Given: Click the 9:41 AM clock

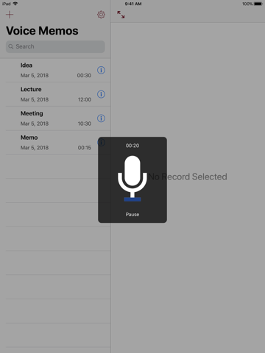Looking at the screenshot, I should [133, 4].
